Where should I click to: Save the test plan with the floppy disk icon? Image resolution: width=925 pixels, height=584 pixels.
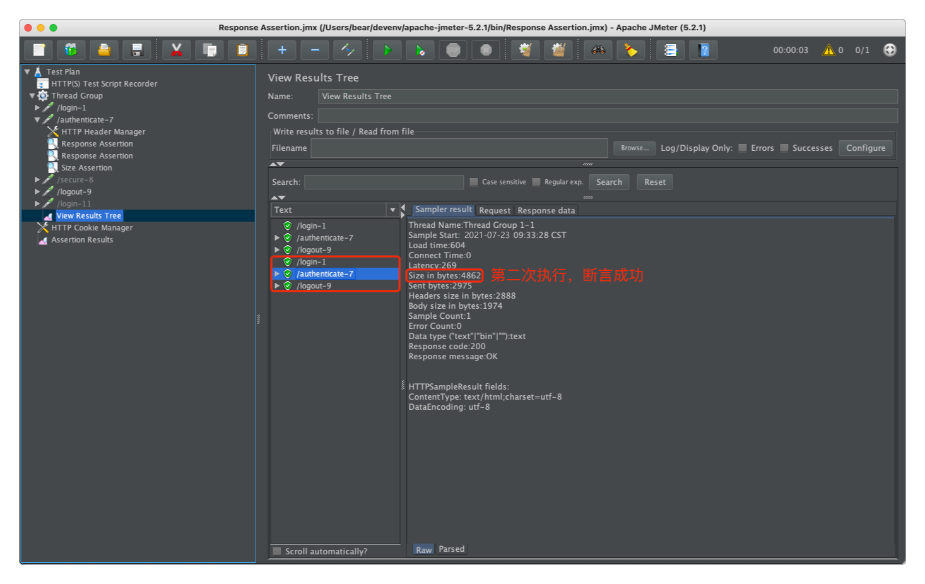137,50
